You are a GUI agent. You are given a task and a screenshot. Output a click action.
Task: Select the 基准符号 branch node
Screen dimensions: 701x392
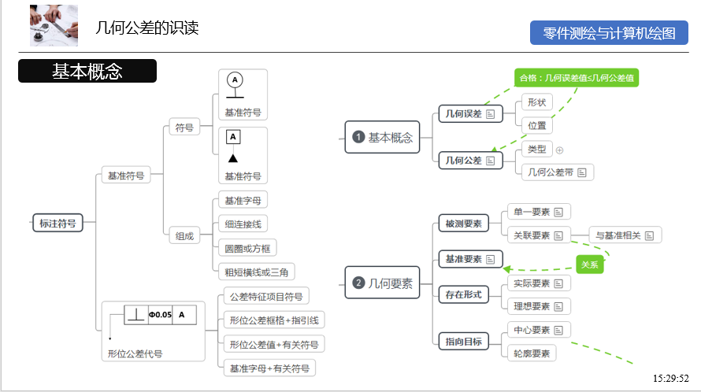tap(126, 176)
